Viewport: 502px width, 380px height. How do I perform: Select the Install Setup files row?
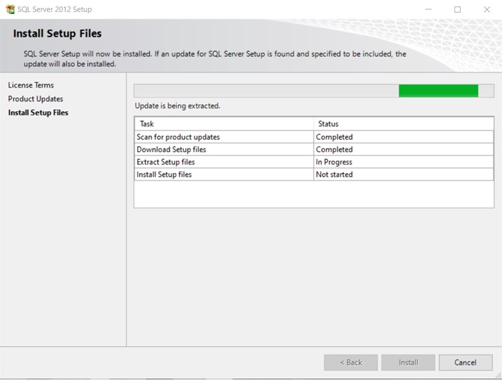pos(314,174)
